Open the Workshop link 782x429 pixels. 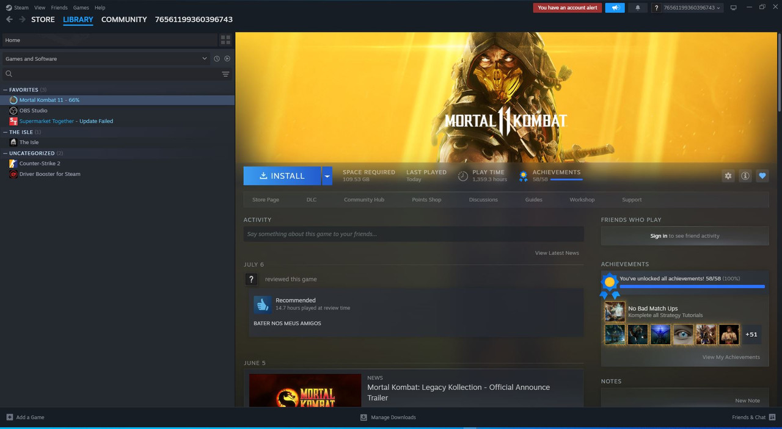(582, 200)
